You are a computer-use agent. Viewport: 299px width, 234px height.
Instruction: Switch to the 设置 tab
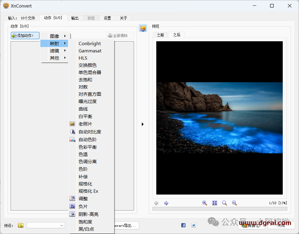(x=107, y=18)
